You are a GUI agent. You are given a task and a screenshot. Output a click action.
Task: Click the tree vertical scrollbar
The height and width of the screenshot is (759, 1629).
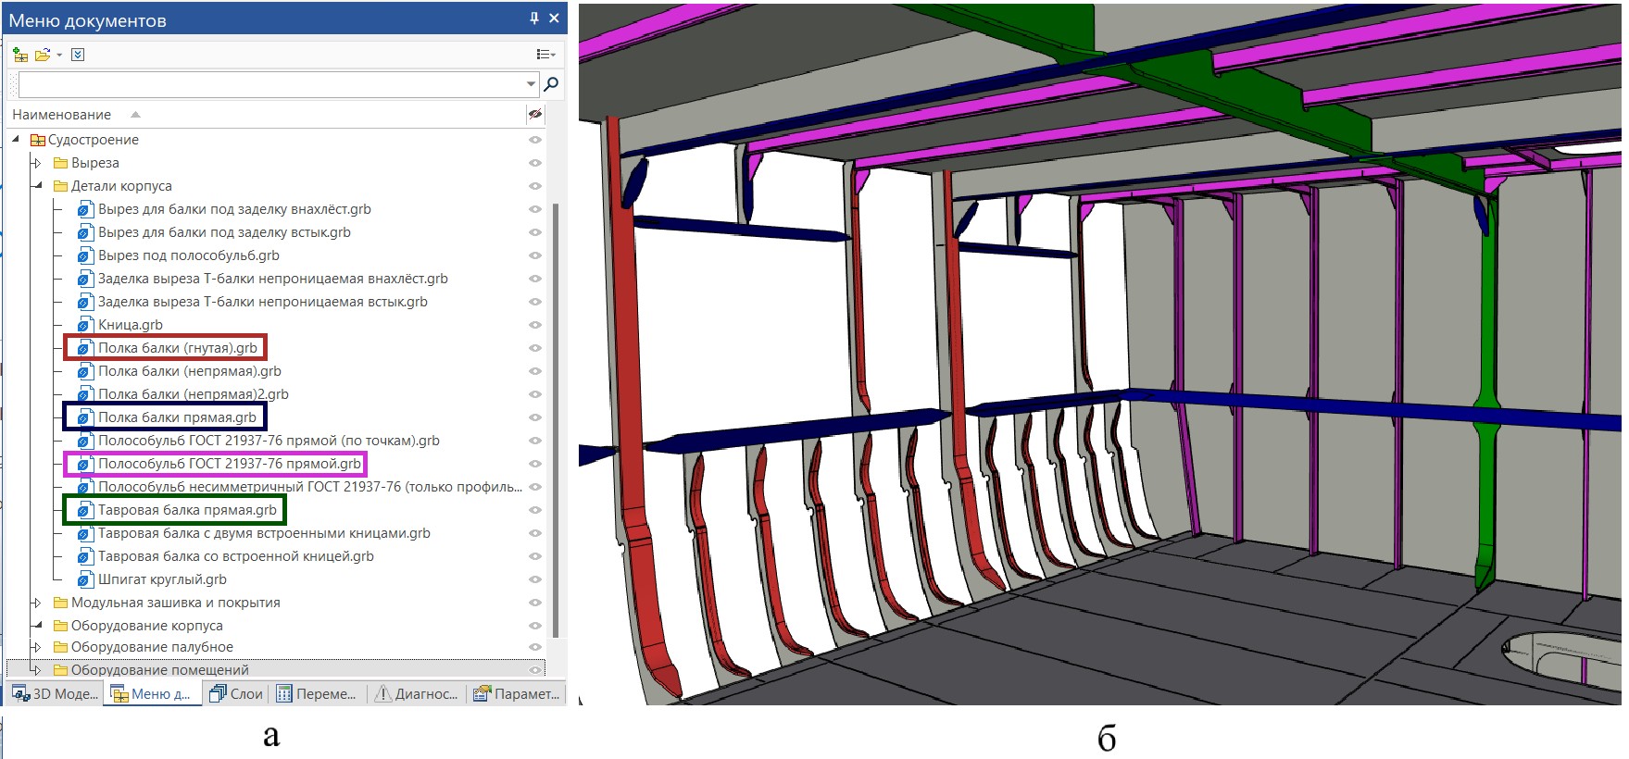(x=556, y=420)
